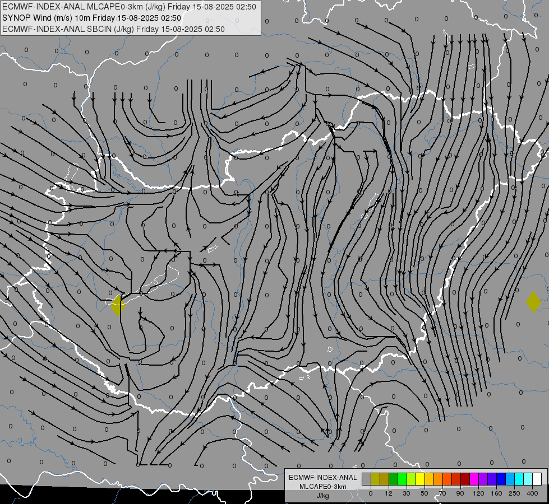The width and height of the screenshot is (549, 504).
Task: Pick the violet swatch left of the 160 tick
Action: [x=492, y=479]
